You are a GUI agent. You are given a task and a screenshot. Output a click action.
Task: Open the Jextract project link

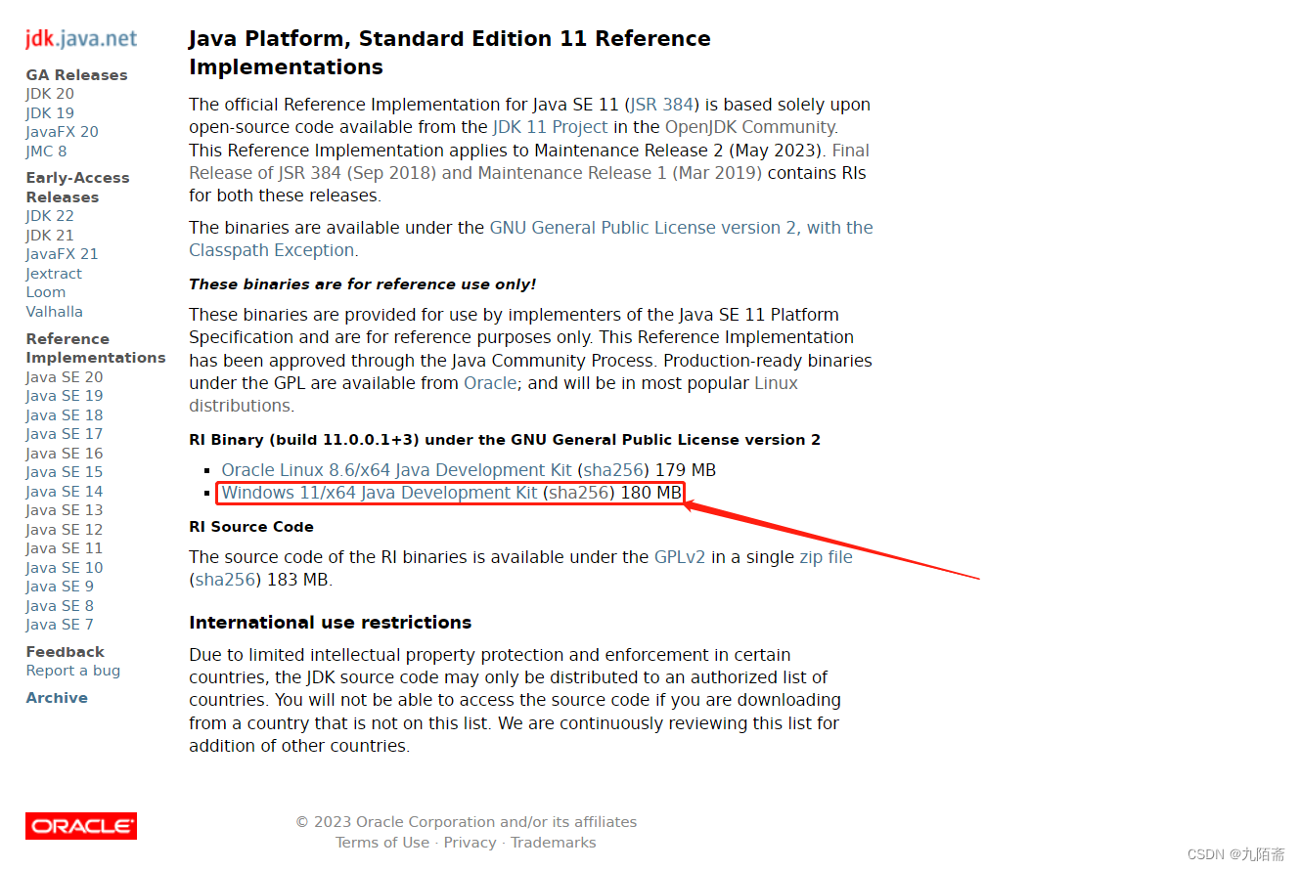[x=54, y=274]
